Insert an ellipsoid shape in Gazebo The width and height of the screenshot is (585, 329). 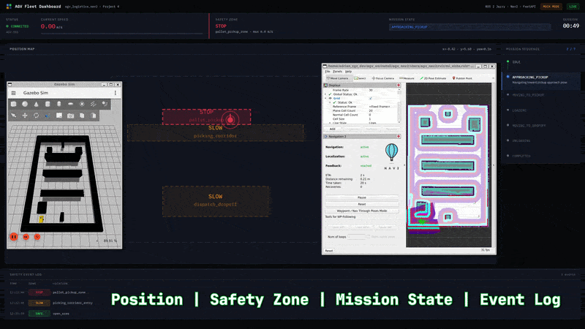[x=70, y=104]
